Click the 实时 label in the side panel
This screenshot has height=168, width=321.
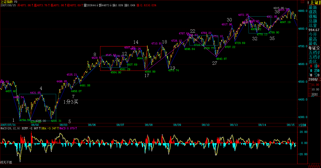(x=314, y=95)
